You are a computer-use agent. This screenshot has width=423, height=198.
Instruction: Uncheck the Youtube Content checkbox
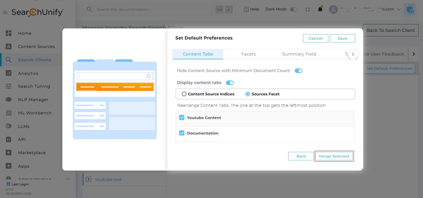[x=182, y=118]
